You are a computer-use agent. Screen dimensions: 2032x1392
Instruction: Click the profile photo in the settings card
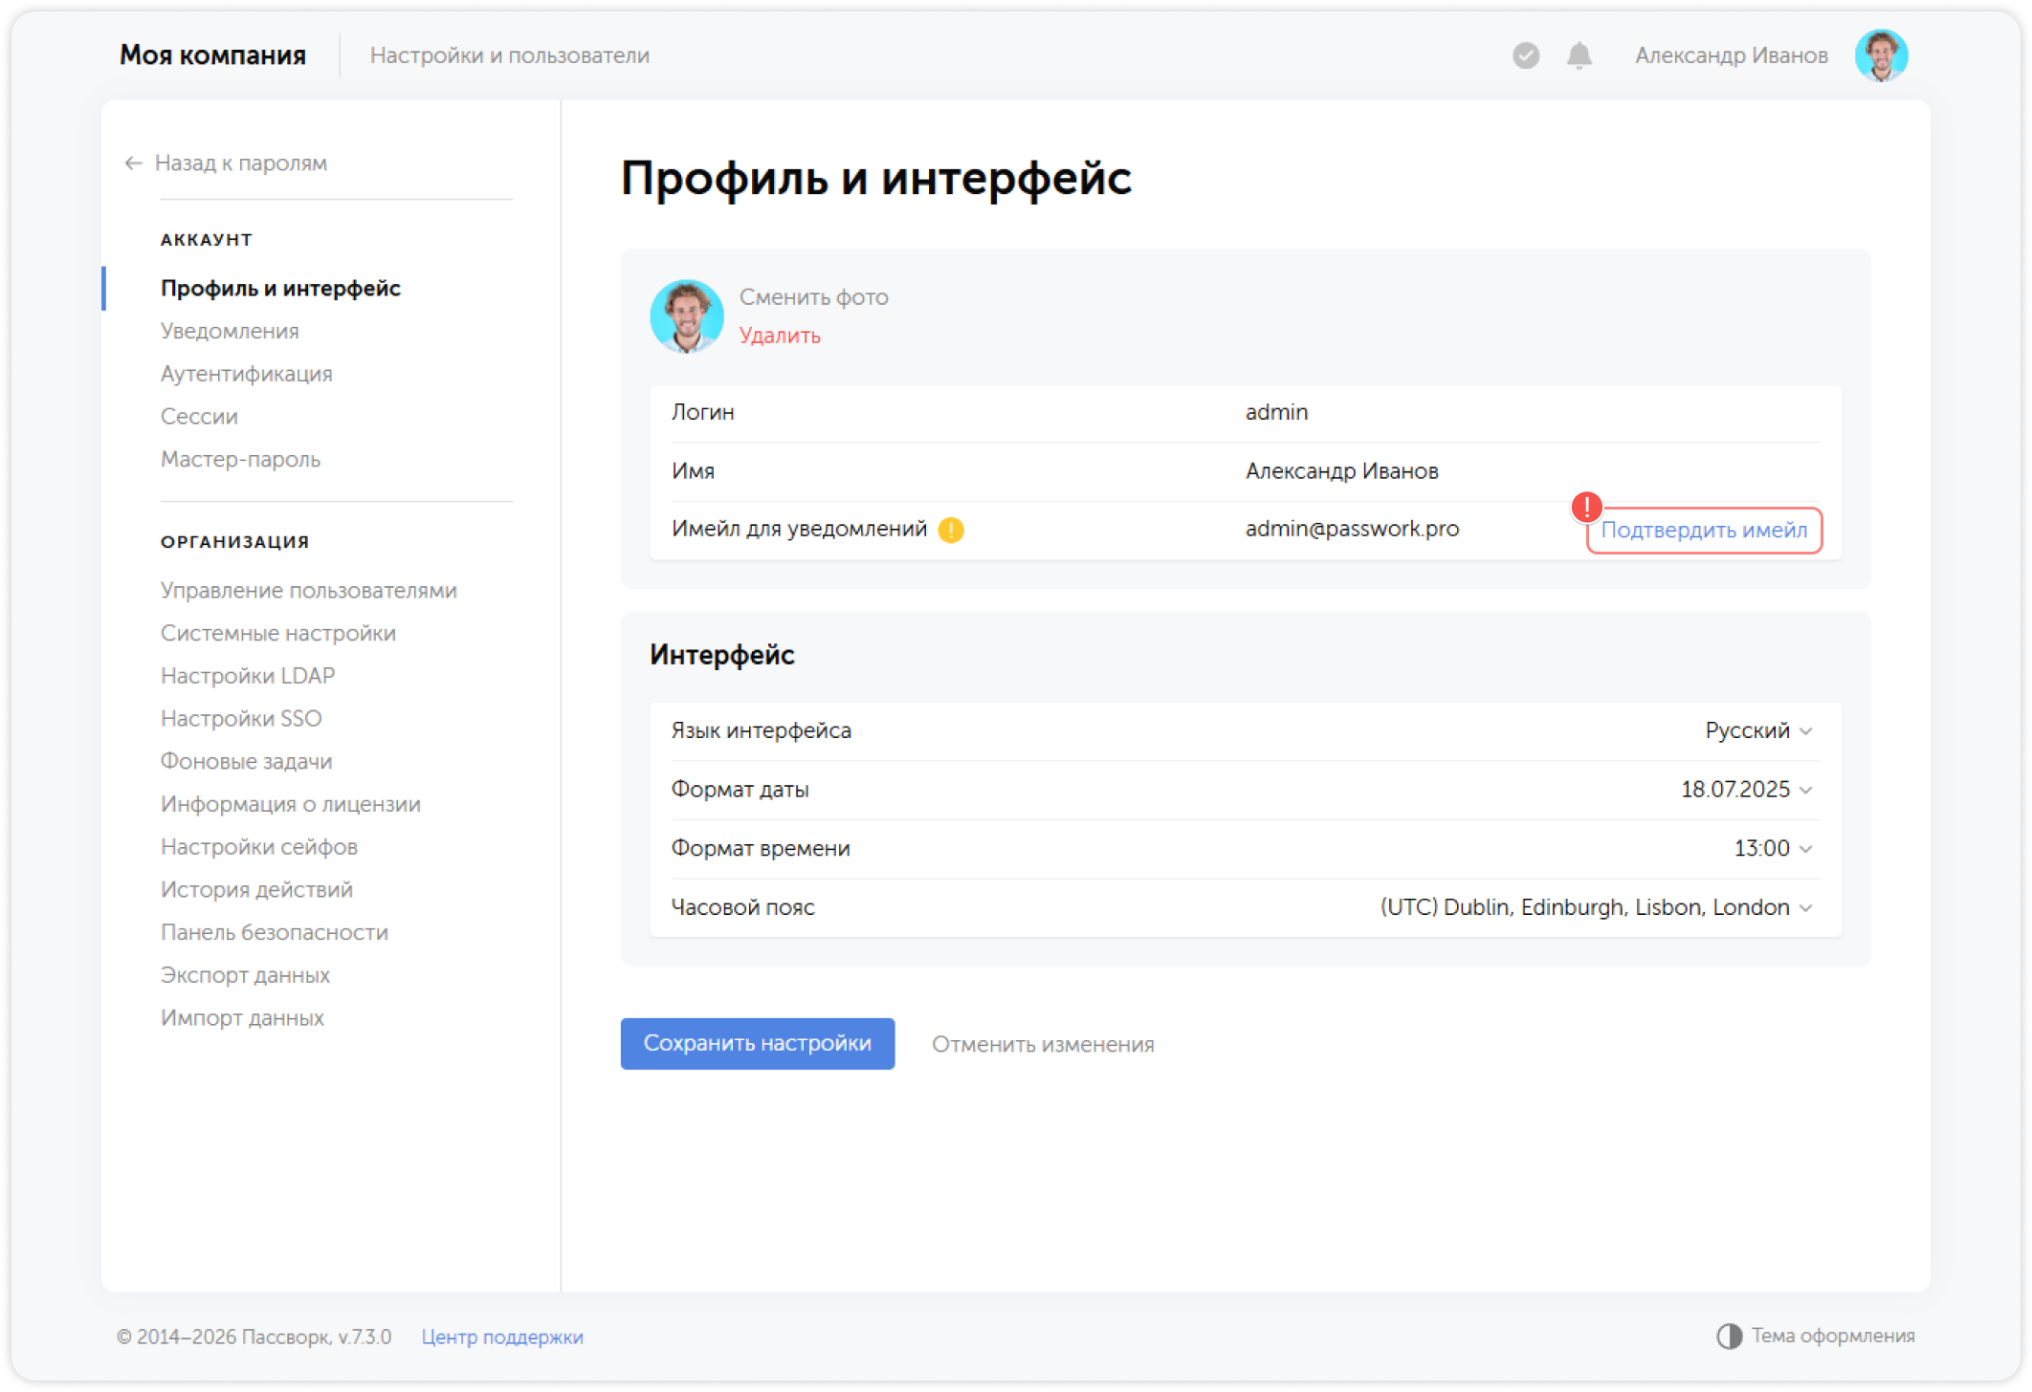(686, 316)
